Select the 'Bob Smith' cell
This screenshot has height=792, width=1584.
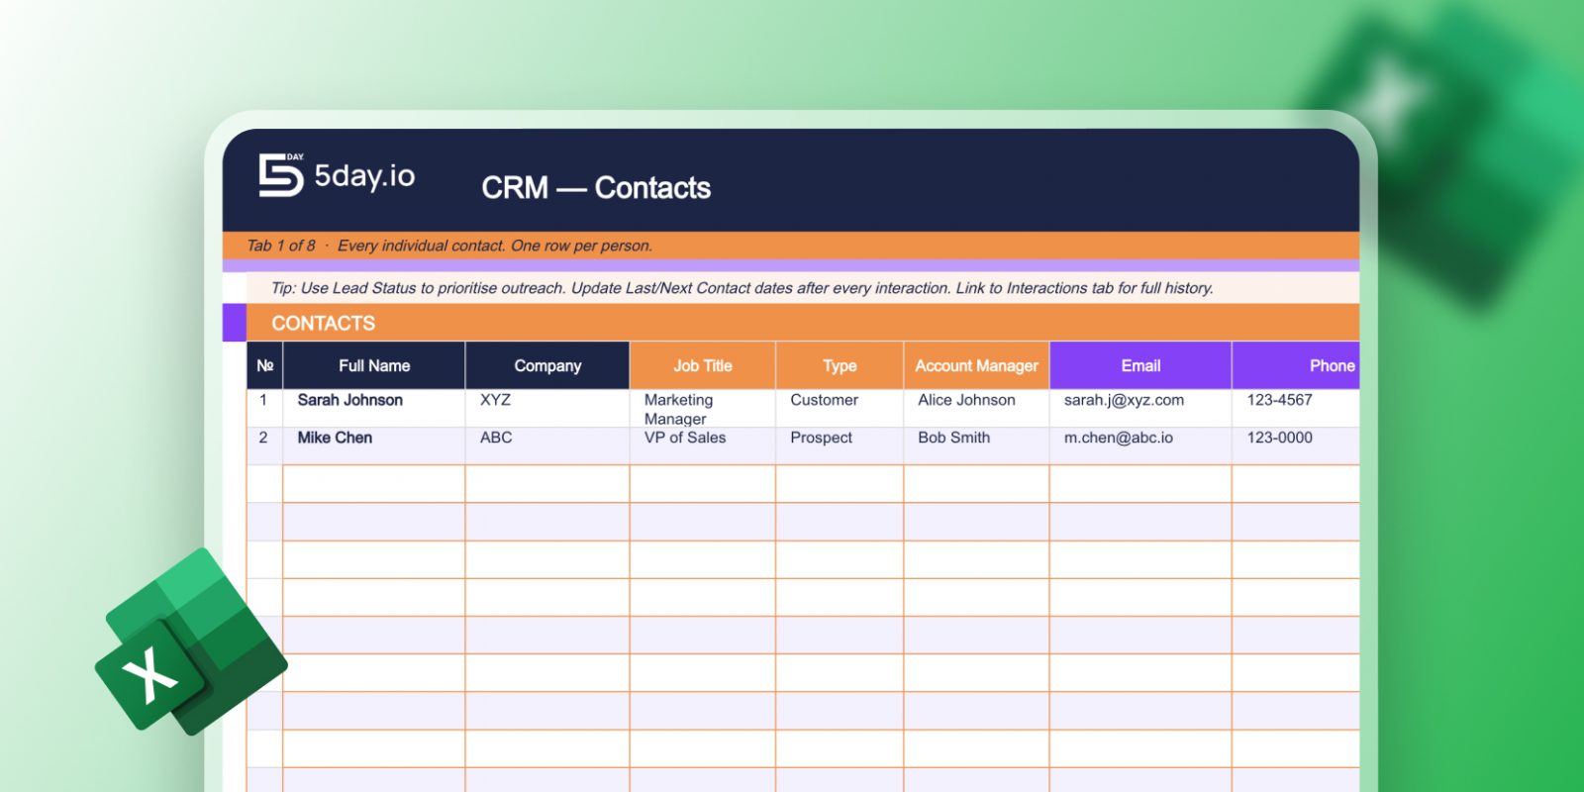[976, 445]
